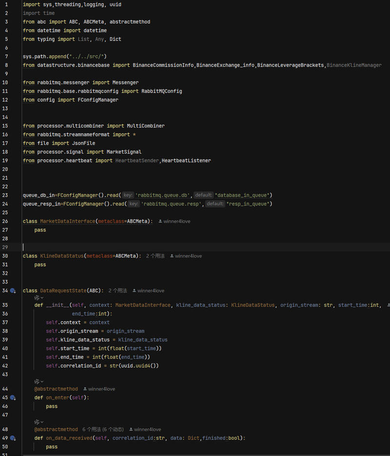This screenshot has height=456, width=390.
Task: Click HeartbeatListener on line 19
Action: 186,161
